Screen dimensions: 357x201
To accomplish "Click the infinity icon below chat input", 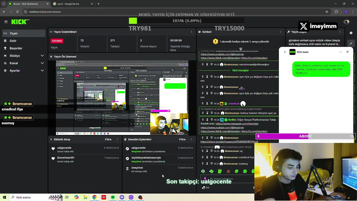I will (207, 188).
